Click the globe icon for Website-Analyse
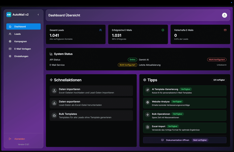 click(147, 103)
